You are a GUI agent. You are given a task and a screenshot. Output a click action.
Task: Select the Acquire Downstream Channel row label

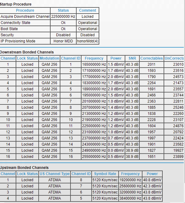(25, 17)
